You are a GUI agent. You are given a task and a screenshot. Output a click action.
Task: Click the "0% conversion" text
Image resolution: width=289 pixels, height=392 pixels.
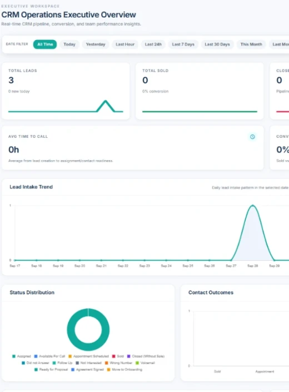coord(156,91)
